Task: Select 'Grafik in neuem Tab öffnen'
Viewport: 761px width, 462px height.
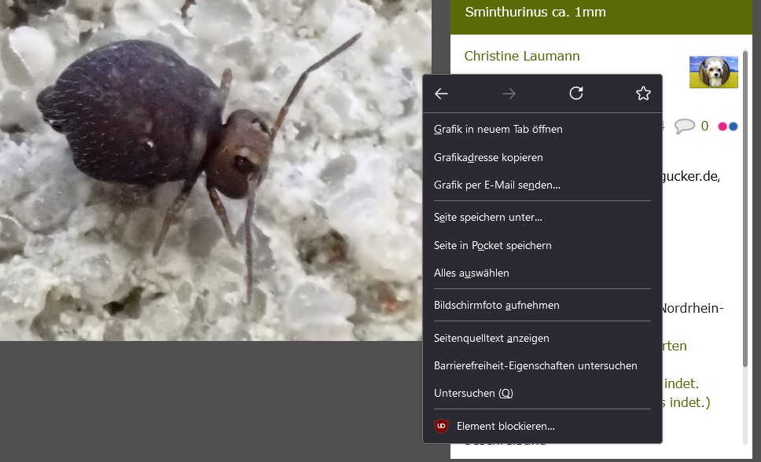Action: [x=498, y=129]
